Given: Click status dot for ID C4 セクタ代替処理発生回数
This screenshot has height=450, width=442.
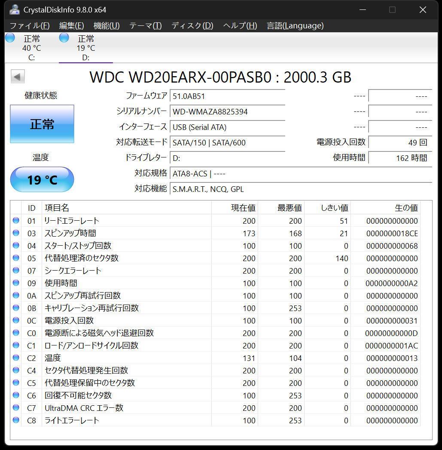Looking at the screenshot, I should (16, 370).
